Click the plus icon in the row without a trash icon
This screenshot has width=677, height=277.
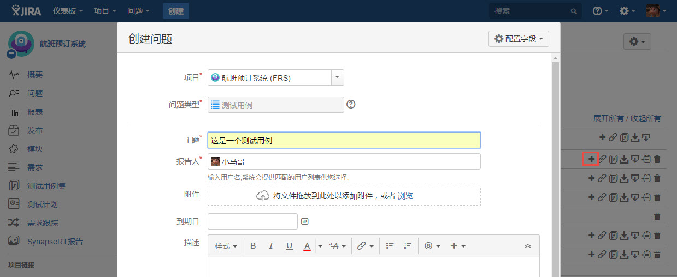pos(602,137)
